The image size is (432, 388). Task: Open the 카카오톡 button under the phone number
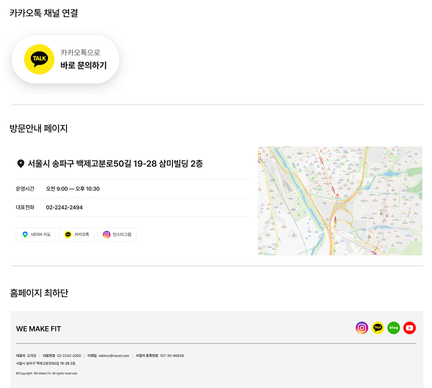(76, 235)
